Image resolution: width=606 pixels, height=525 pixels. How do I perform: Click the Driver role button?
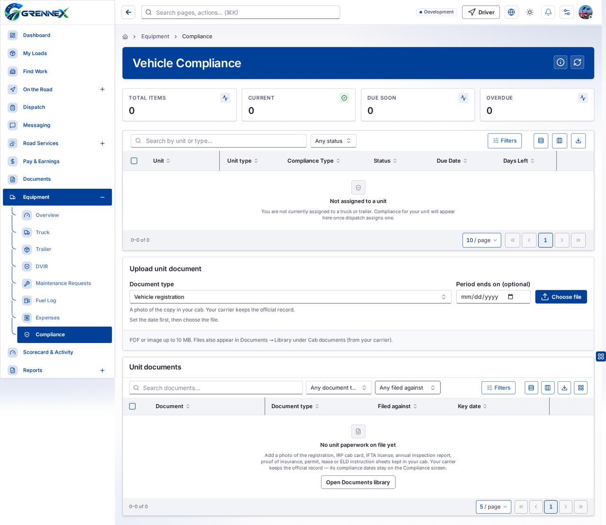coord(481,12)
